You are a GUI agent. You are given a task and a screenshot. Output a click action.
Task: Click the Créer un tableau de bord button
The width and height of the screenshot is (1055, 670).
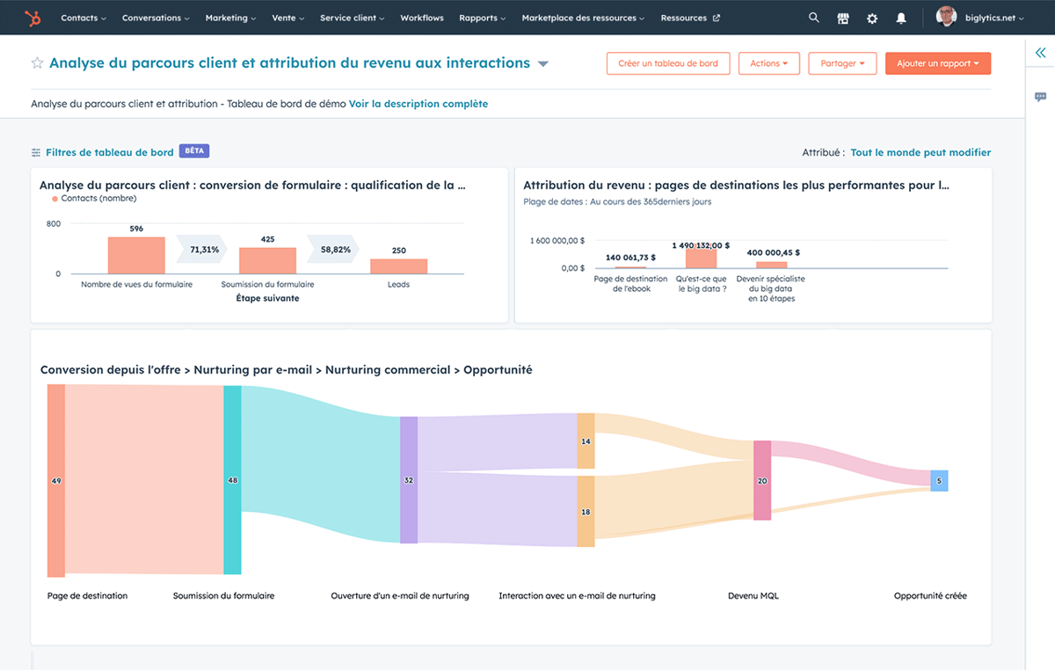point(668,62)
